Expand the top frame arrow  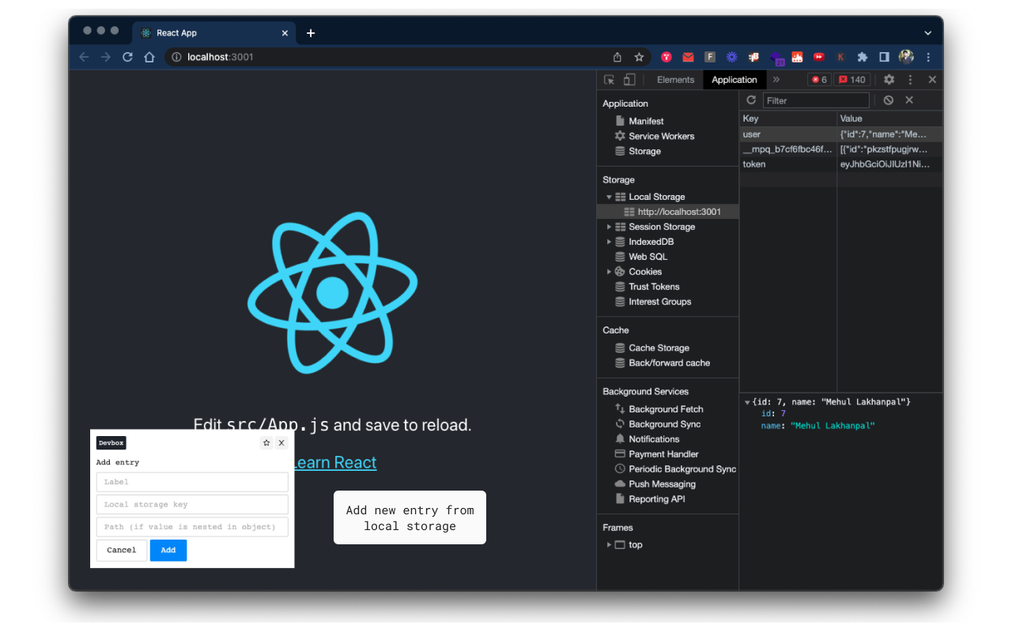[x=609, y=545]
